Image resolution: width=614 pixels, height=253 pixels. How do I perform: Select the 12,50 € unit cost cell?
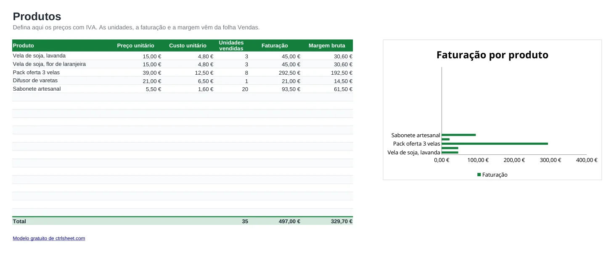[x=204, y=73]
